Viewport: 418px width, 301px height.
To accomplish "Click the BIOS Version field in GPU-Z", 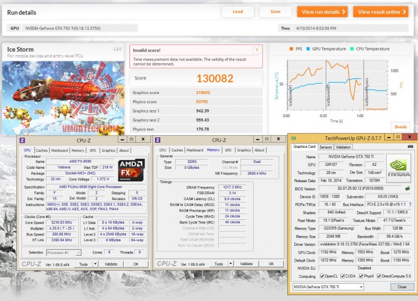I will (361, 188).
